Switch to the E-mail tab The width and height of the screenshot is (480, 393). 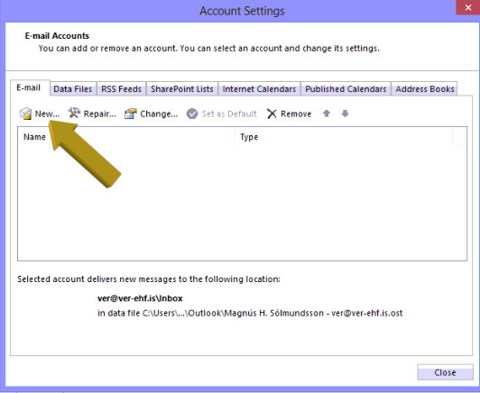click(x=29, y=87)
